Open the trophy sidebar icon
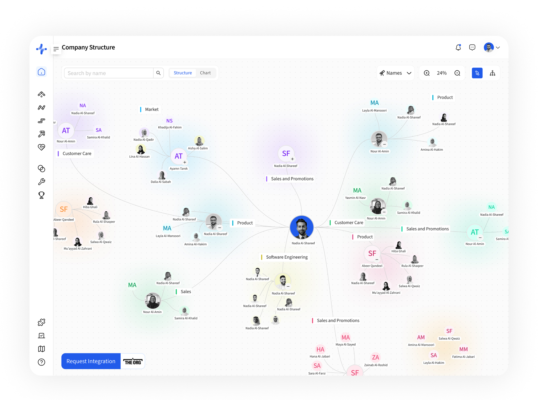 41,195
